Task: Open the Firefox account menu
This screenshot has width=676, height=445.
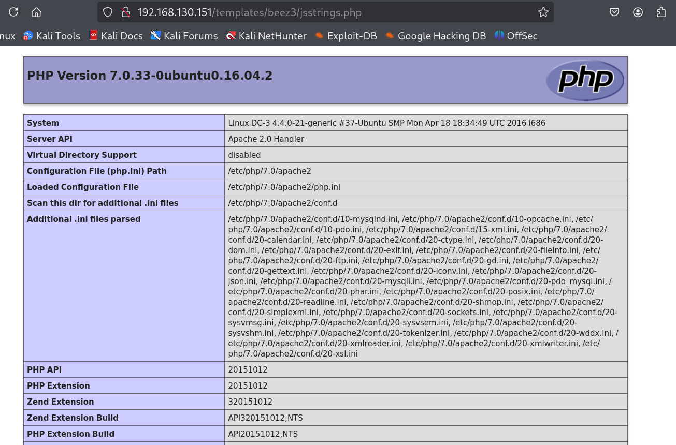Action: point(638,12)
